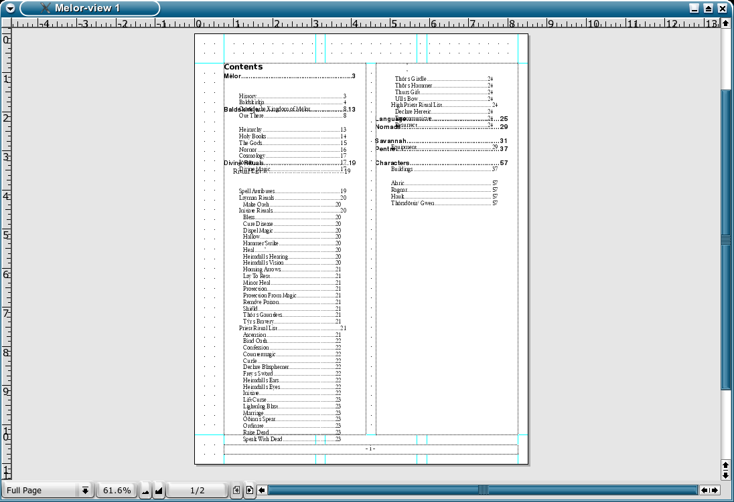This screenshot has width=734, height=502.
Task: Click the Melor-view 1 title tab
Action: (x=90, y=8)
